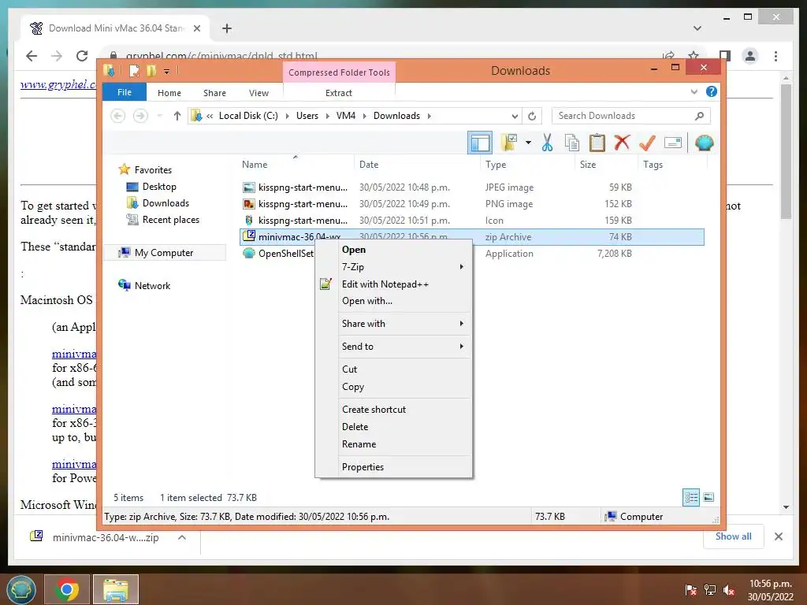Viewport: 807px width, 605px height.
Task: Open Chrome from the taskbar
Action: (x=67, y=589)
